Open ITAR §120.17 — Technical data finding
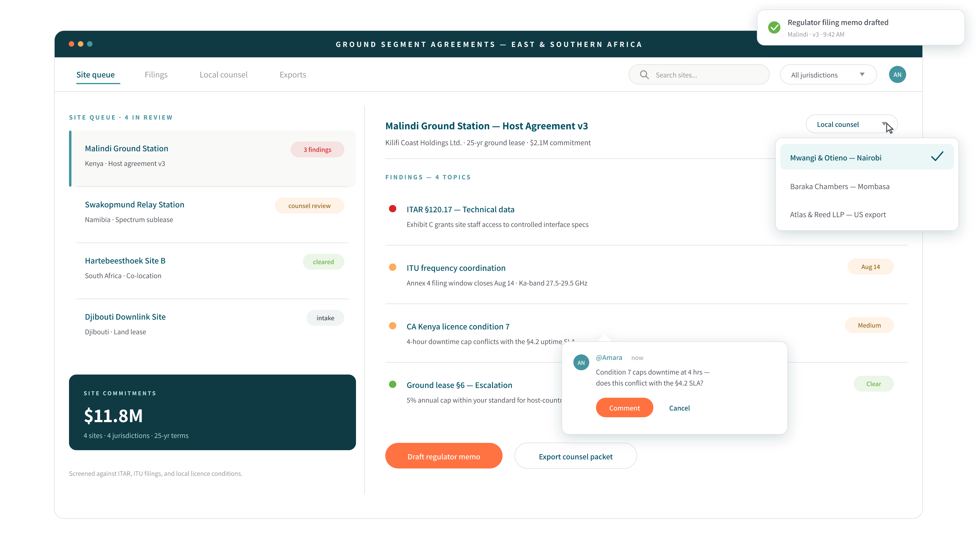The height and width of the screenshot is (549, 977). pos(460,209)
